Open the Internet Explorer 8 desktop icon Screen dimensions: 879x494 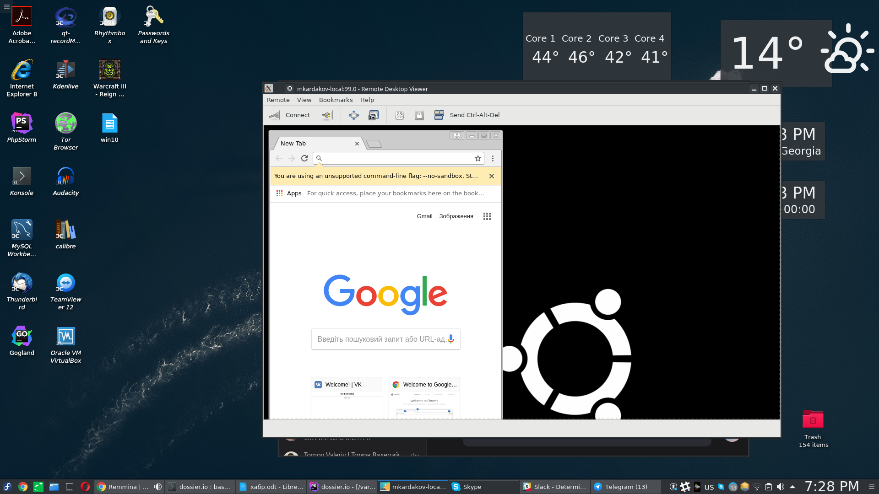coord(22,79)
